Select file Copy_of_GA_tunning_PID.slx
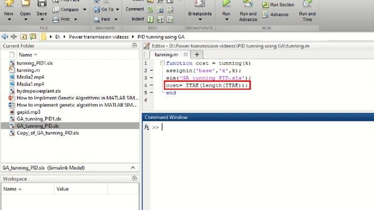Viewport: 374px width, 210px height. 48,132
